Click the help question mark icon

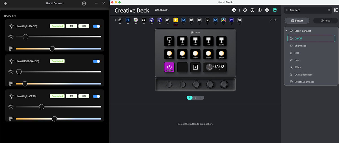252,10
